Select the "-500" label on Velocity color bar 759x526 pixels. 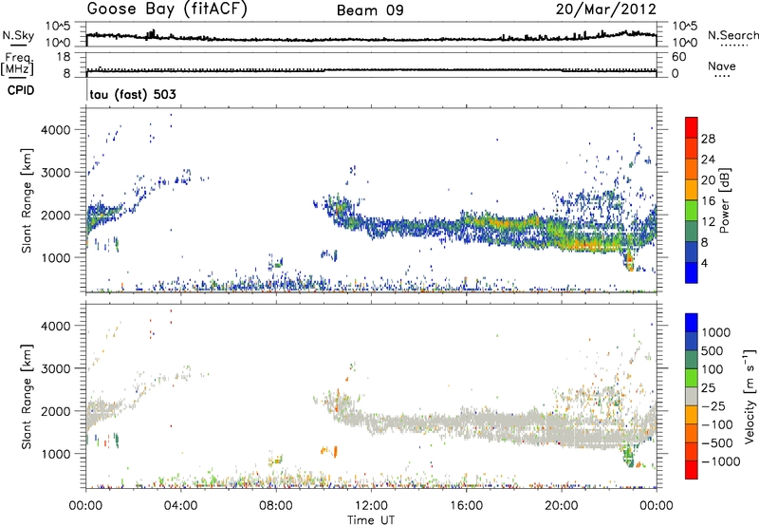[717, 443]
